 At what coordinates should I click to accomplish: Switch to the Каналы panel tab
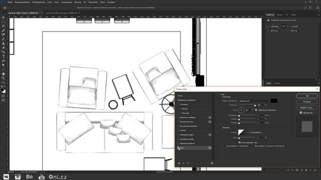pyautogui.click(x=277, y=83)
